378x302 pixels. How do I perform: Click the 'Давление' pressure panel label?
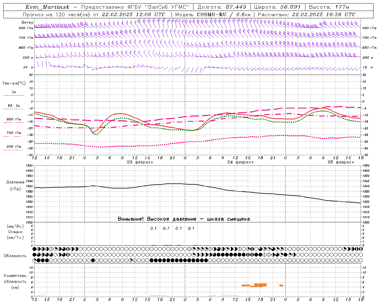(x=15, y=182)
